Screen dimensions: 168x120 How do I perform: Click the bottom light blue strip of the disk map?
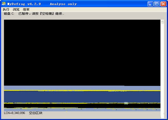82,110
